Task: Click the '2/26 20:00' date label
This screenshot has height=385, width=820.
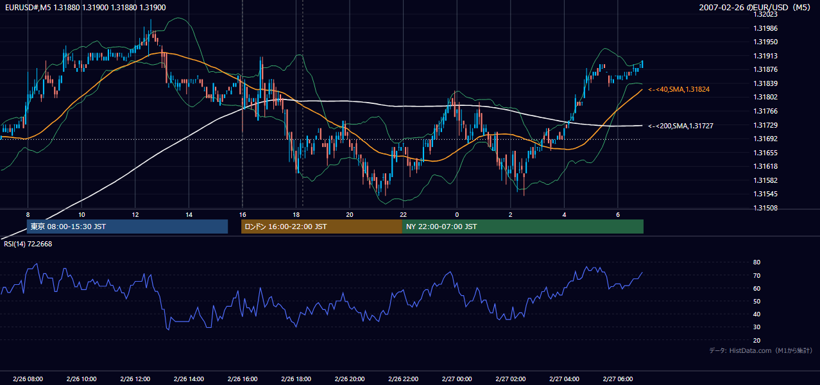Action: click(x=349, y=379)
